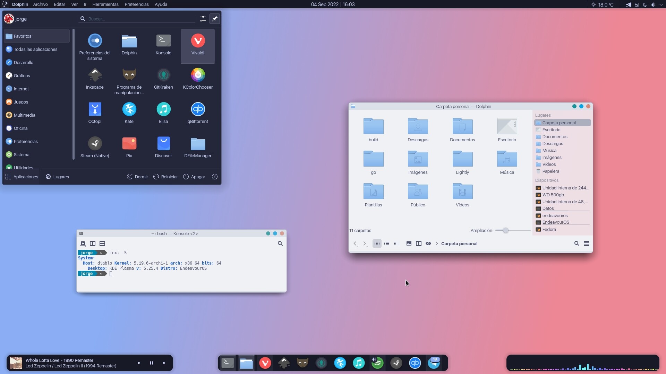Screen dimensions: 666x374
Task: Open GitKraken version control
Action: tap(163, 78)
